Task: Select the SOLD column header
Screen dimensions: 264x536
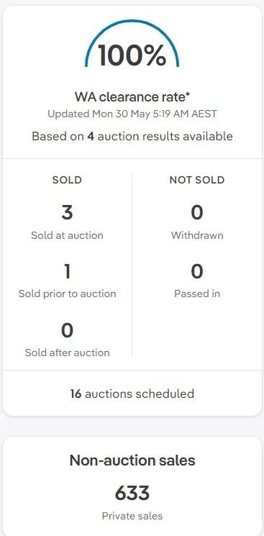Action: (67, 180)
